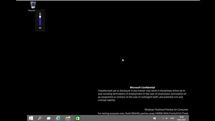This screenshot has height=121, width=215.
Task: Show hidden system tray icons
Action: pyautogui.click(x=159, y=118)
